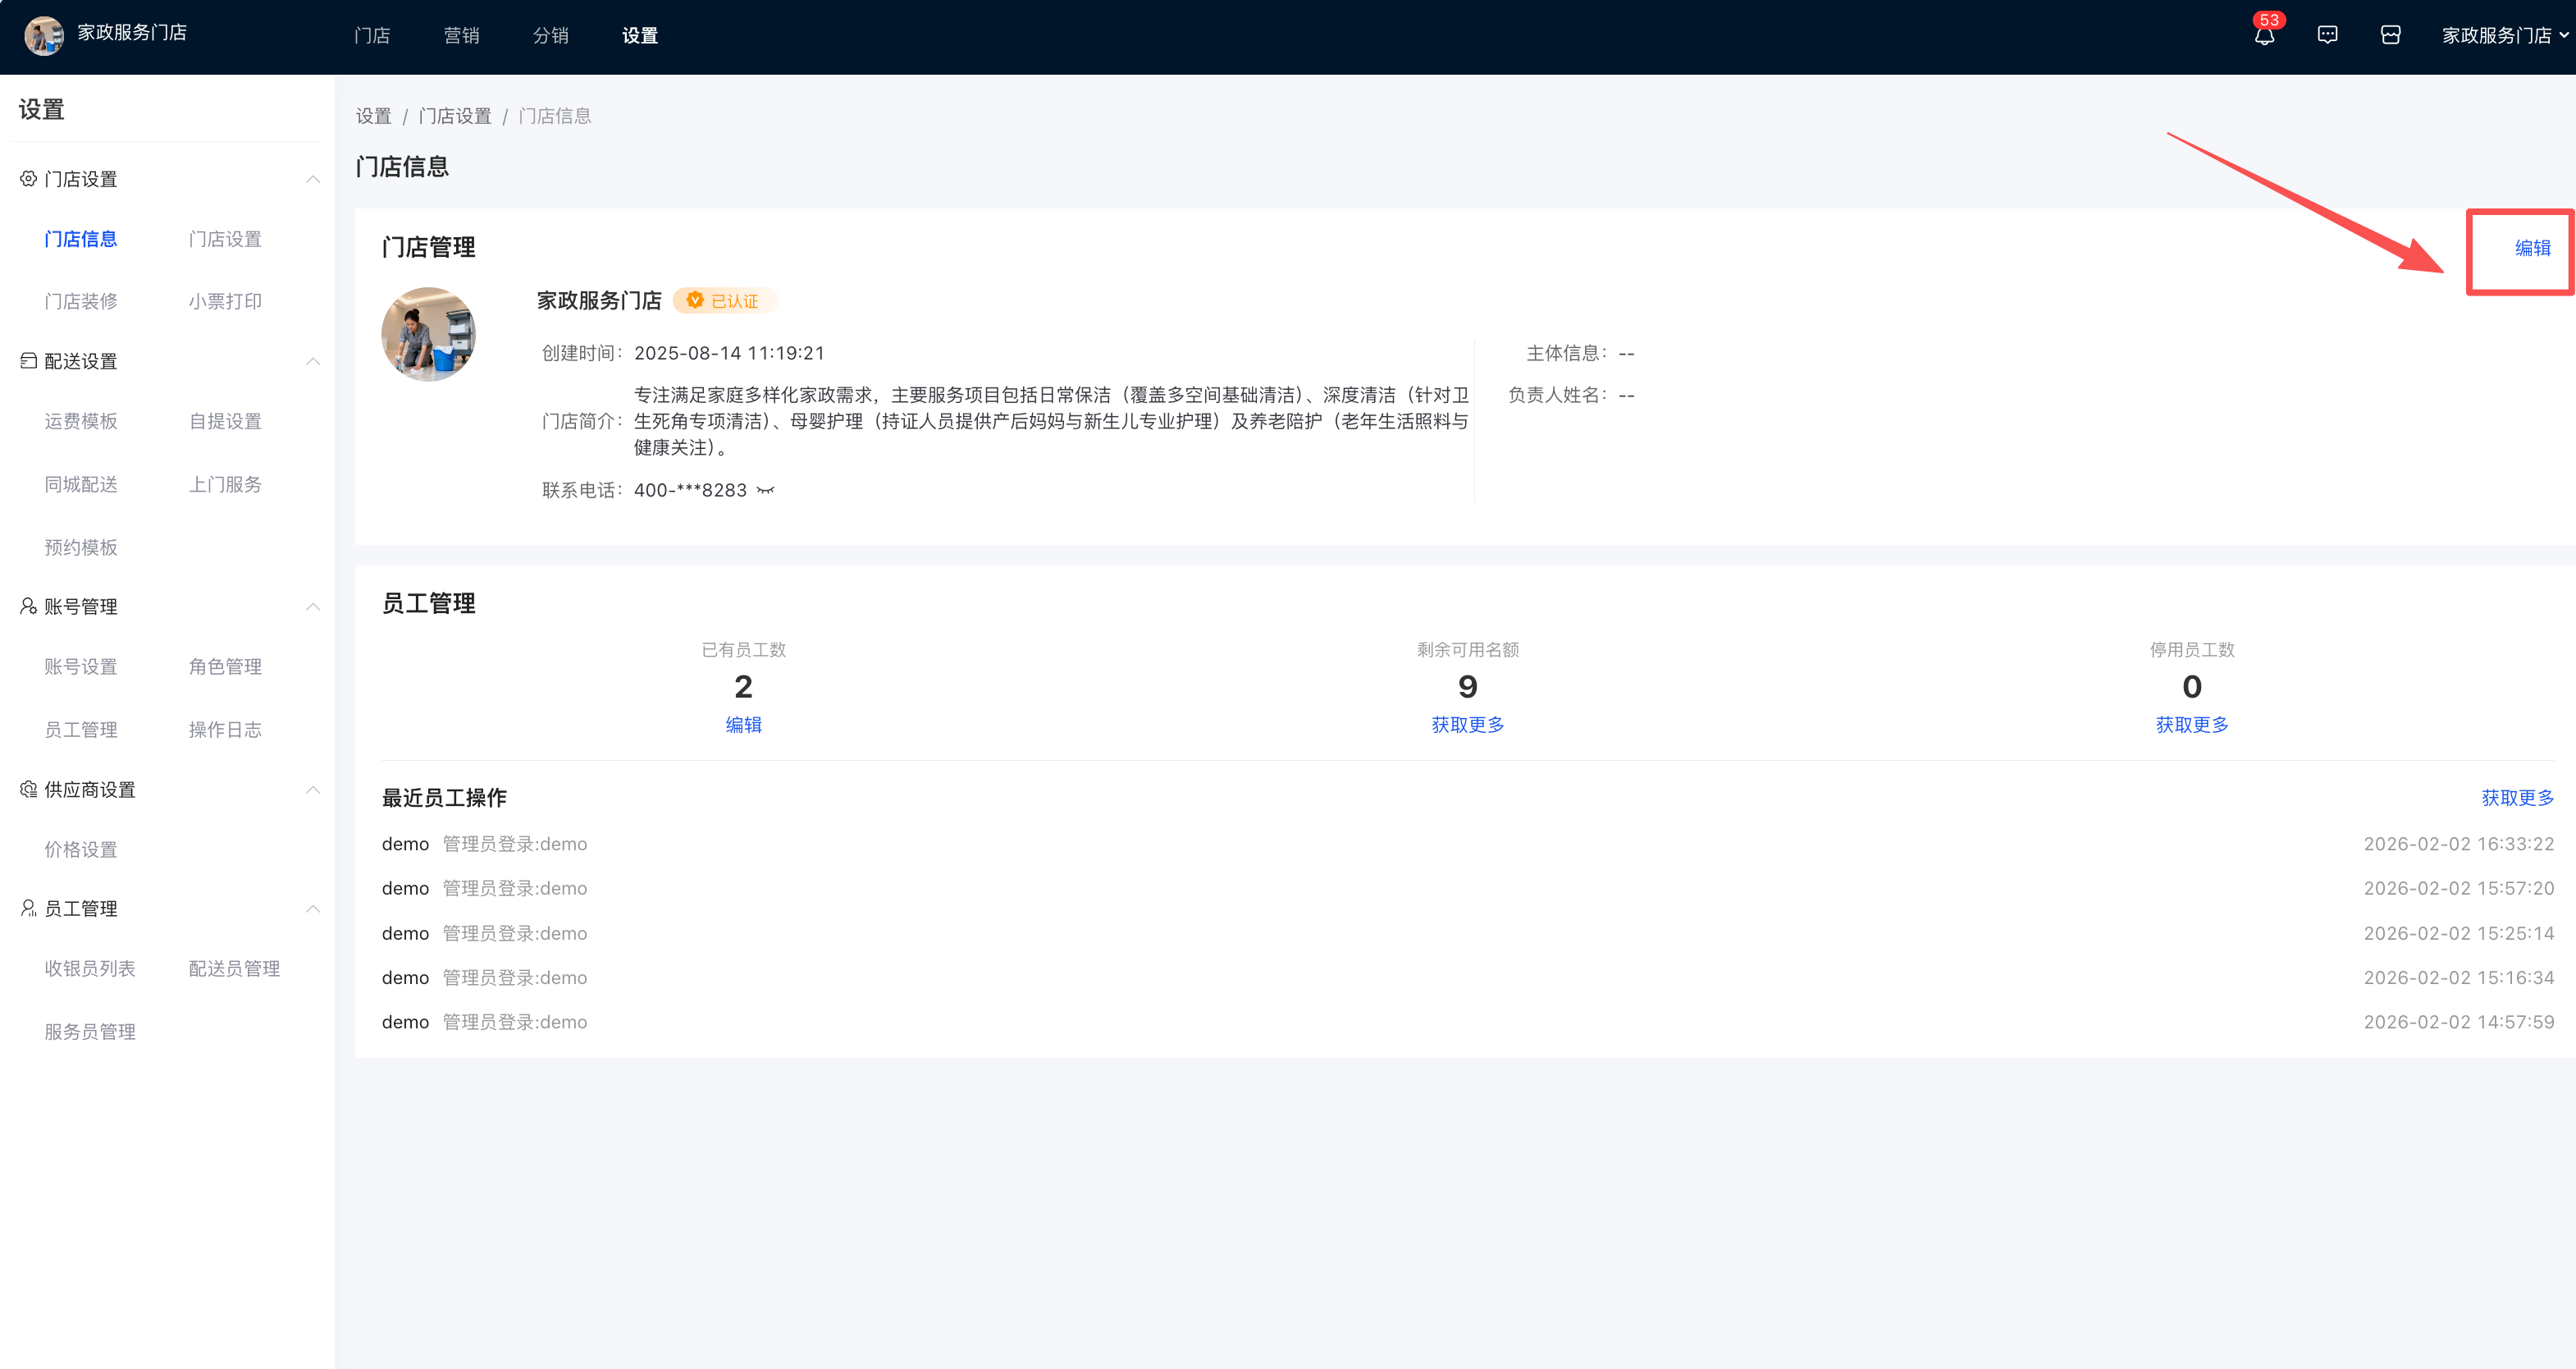Click the 配送设置 sidebar section icon
The height and width of the screenshot is (1369, 2576).
28,361
